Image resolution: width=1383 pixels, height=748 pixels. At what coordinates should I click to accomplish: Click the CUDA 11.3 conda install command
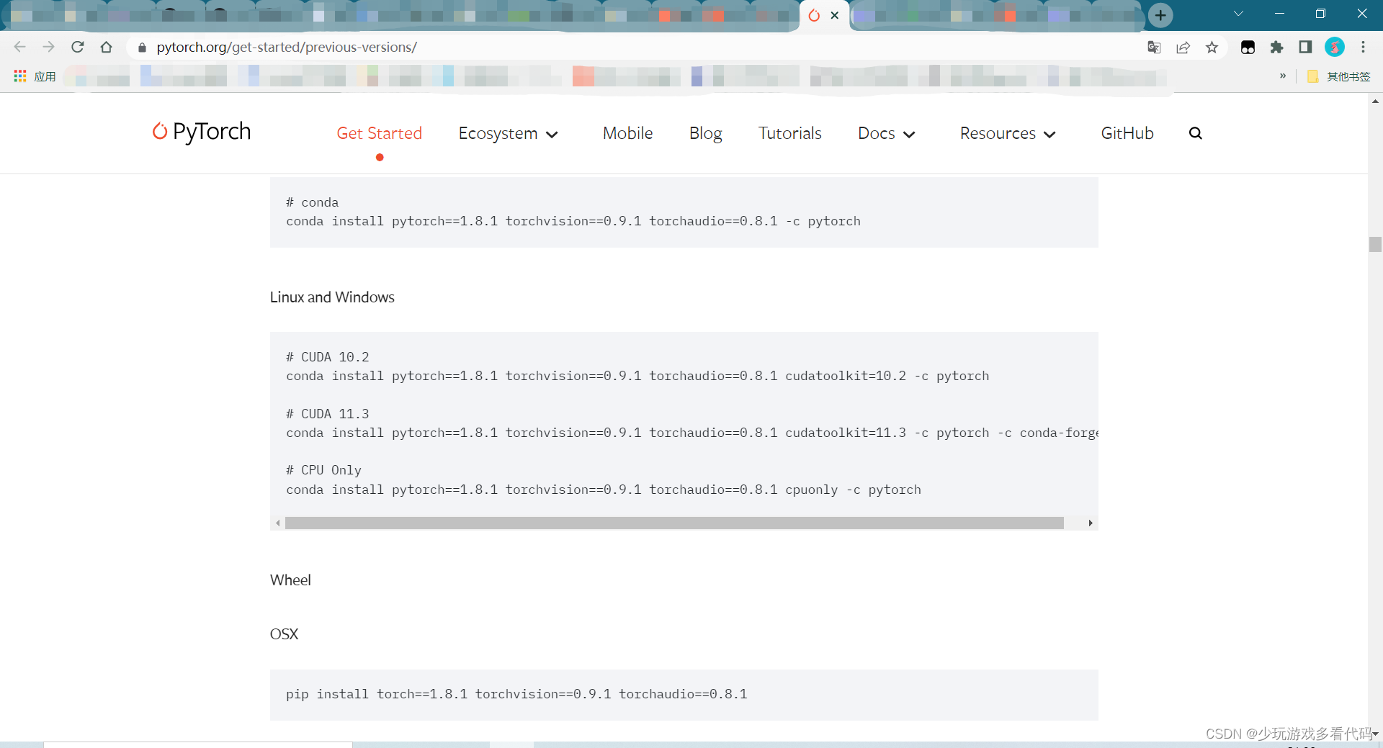click(x=691, y=433)
